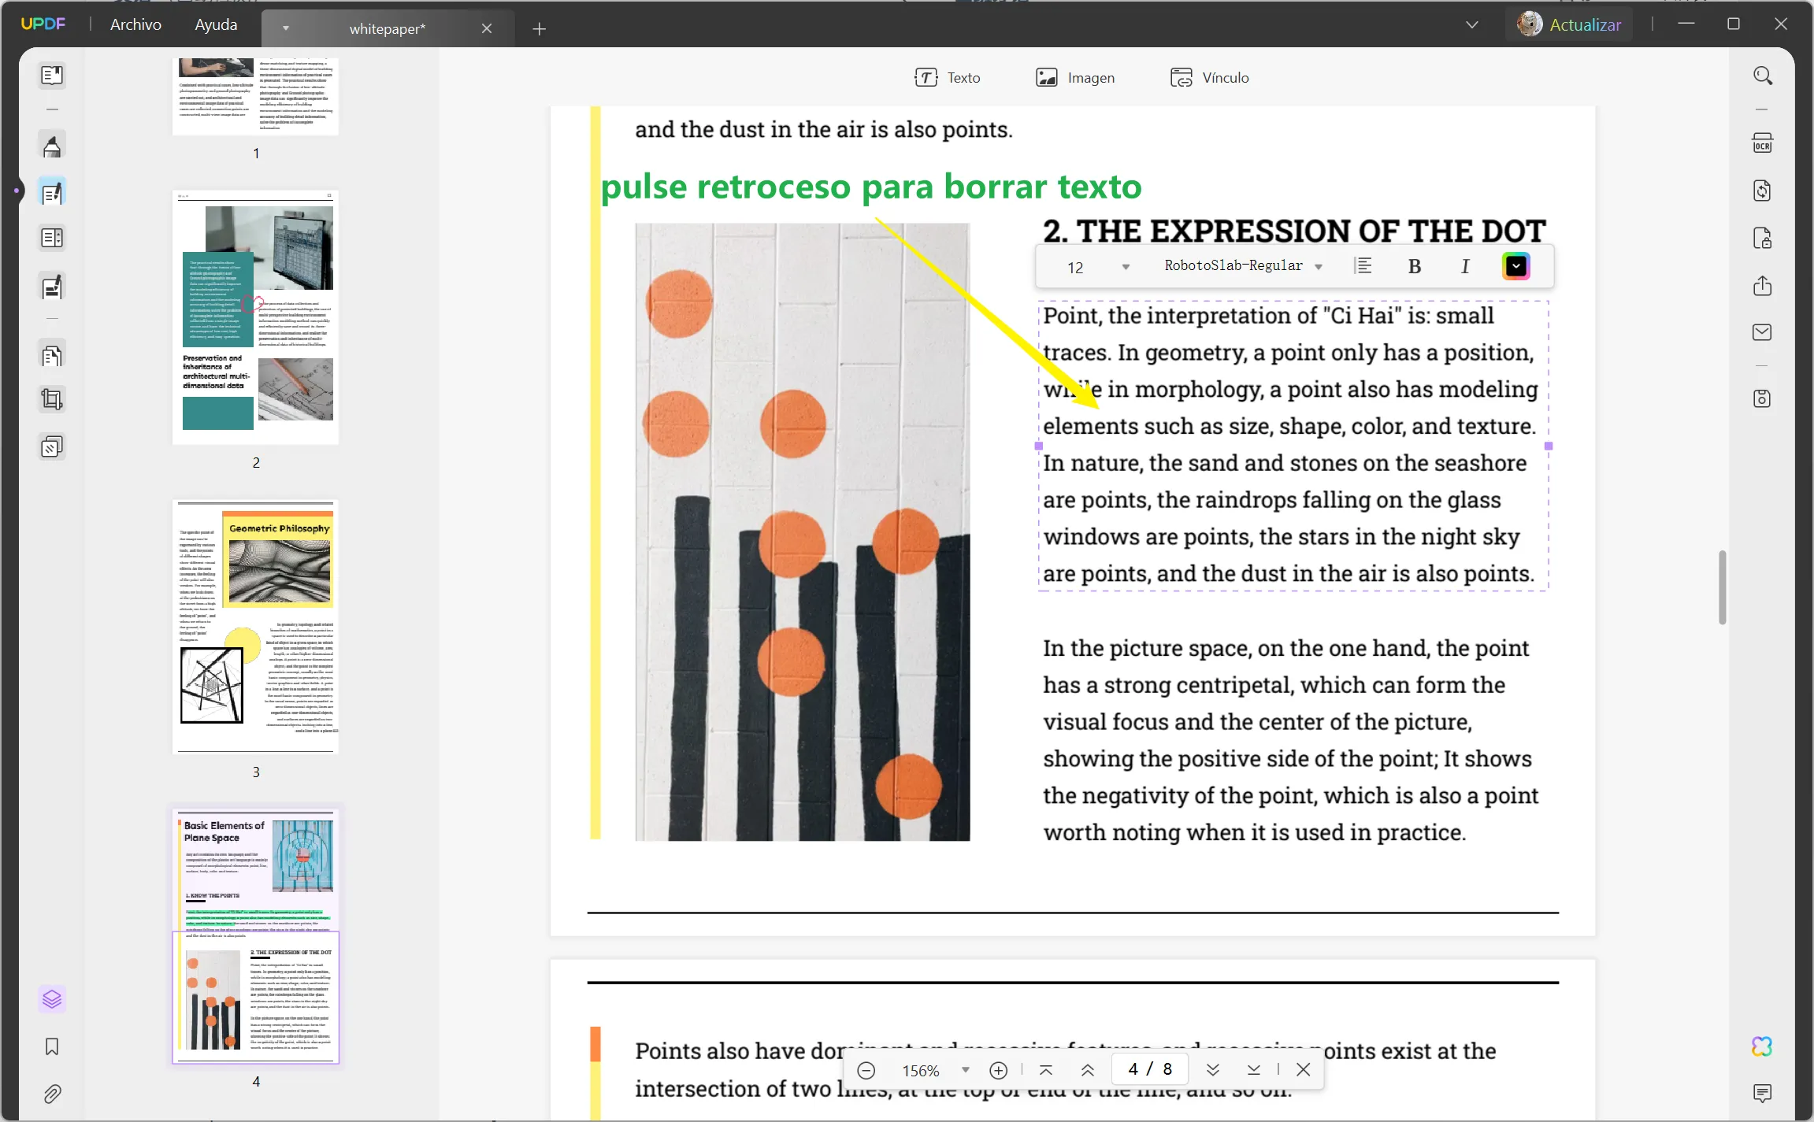Jump to first page arrow
Viewport: 1814px width, 1122px height.
click(x=1046, y=1070)
